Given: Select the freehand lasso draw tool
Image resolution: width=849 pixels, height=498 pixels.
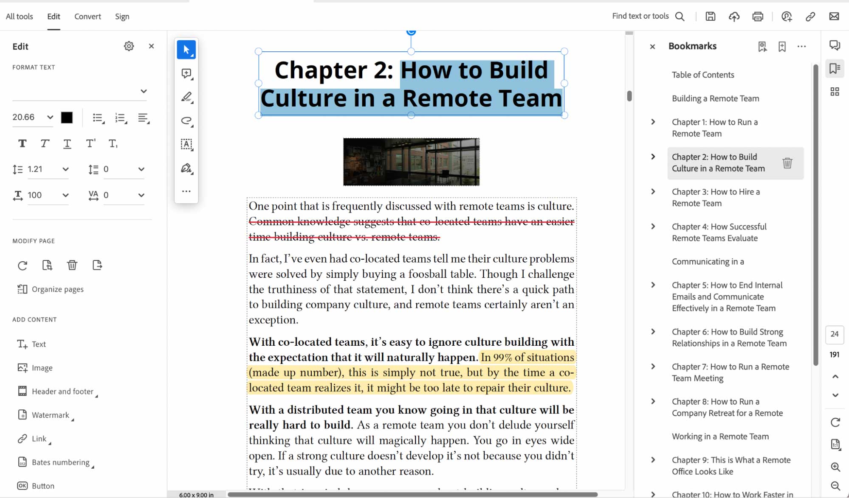Looking at the screenshot, I should 186,120.
